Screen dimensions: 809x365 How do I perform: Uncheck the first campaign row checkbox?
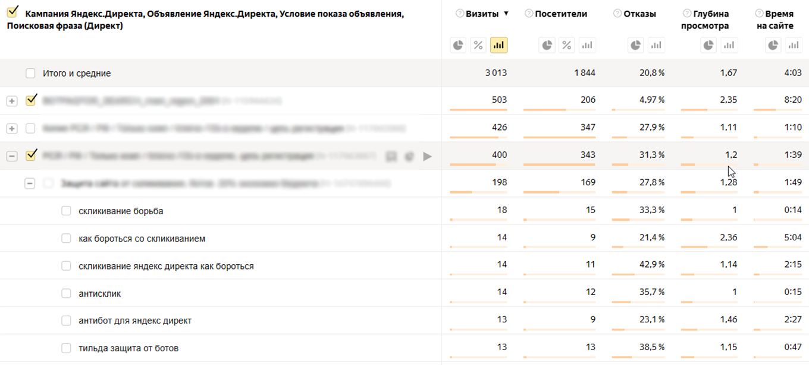pyautogui.click(x=30, y=100)
